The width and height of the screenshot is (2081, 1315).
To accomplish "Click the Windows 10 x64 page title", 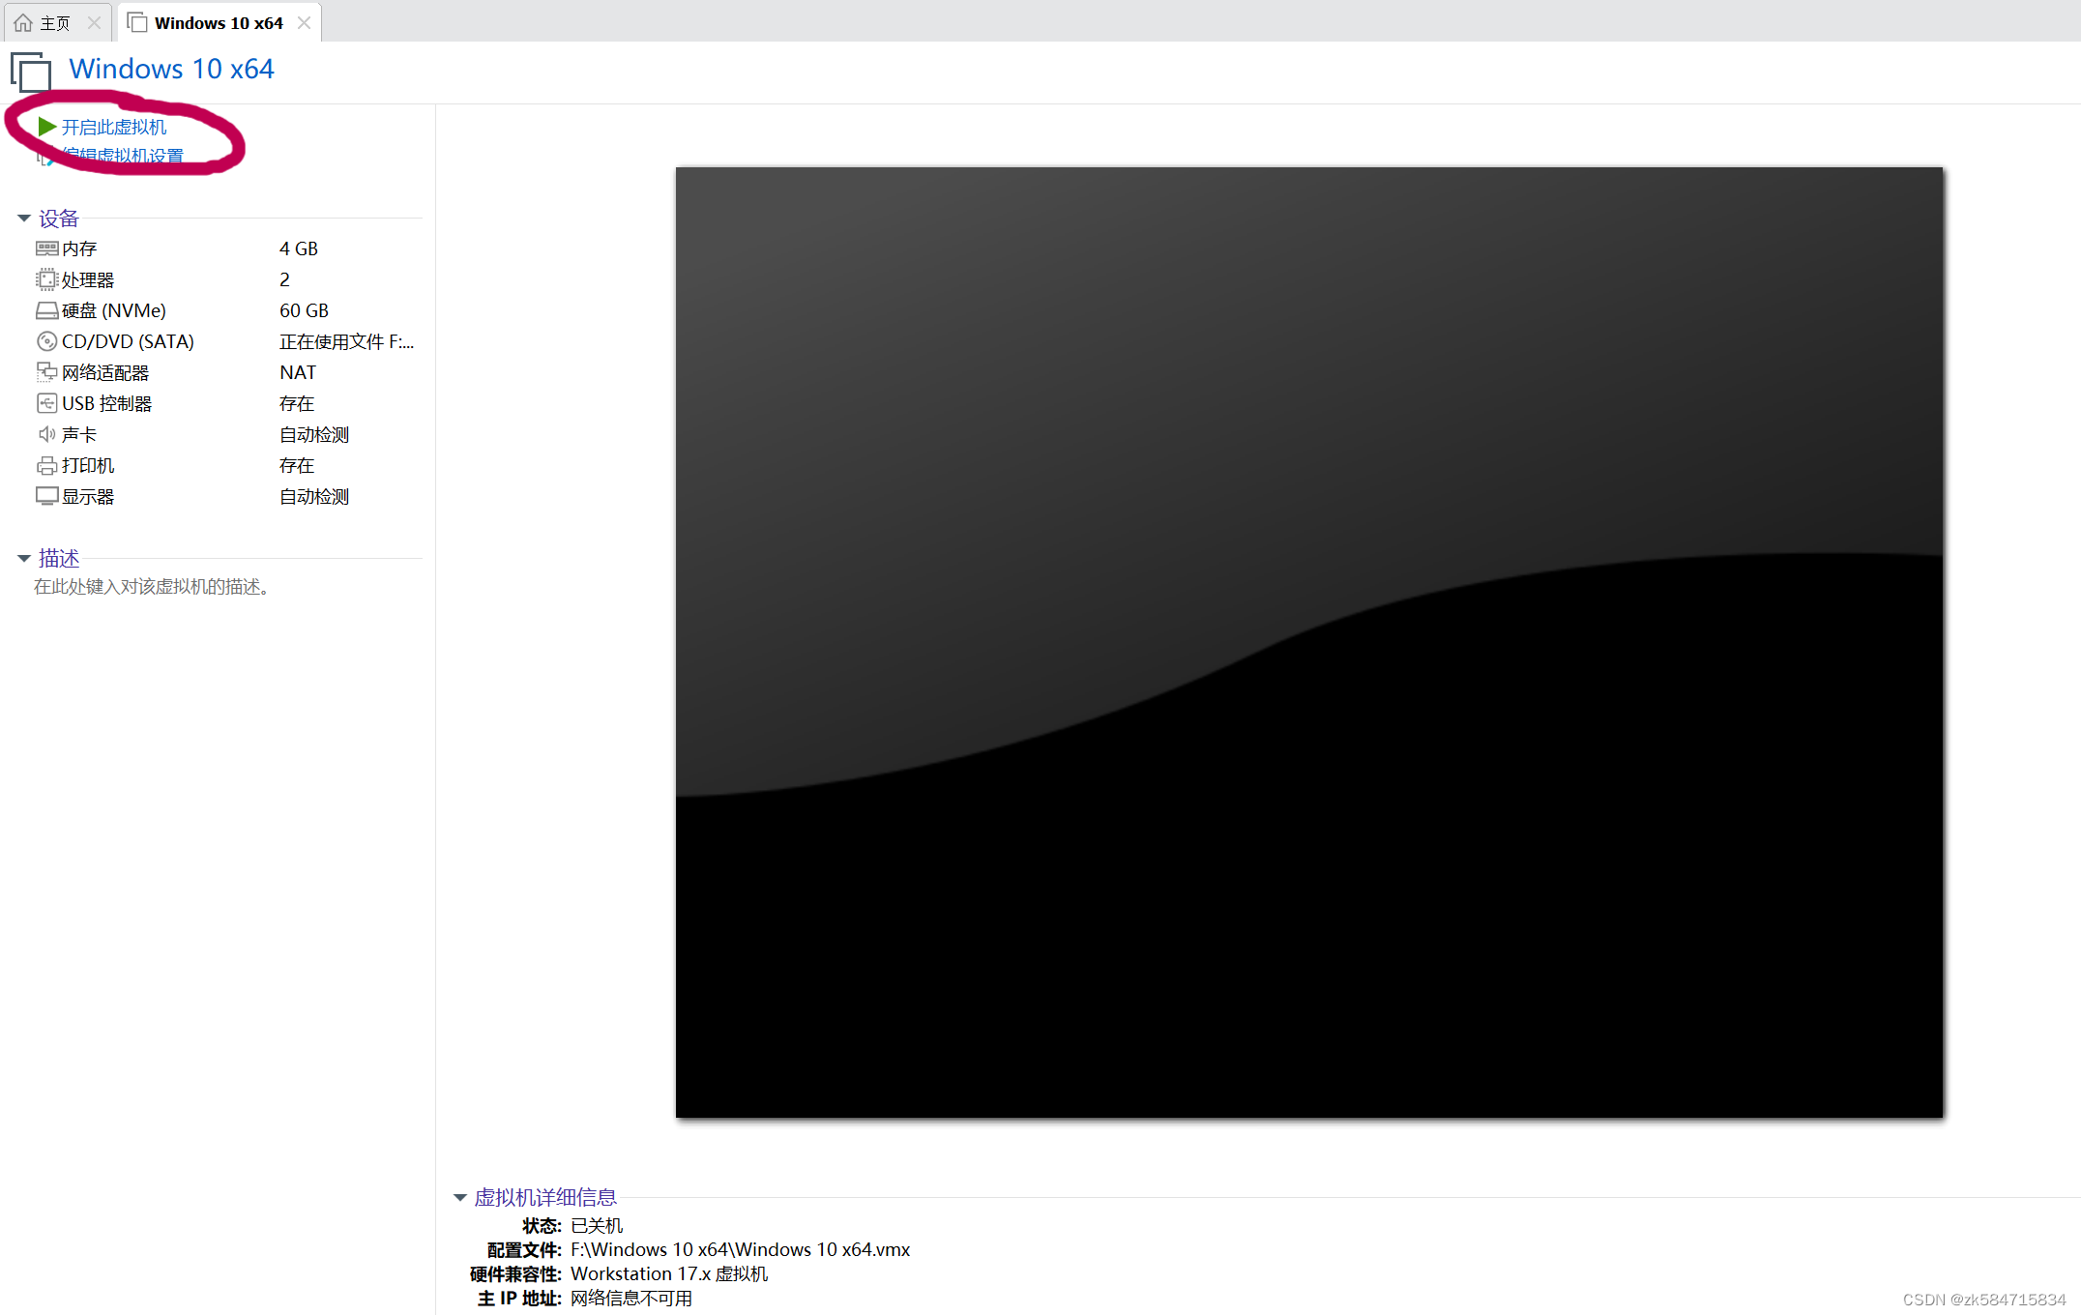I will point(171,69).
